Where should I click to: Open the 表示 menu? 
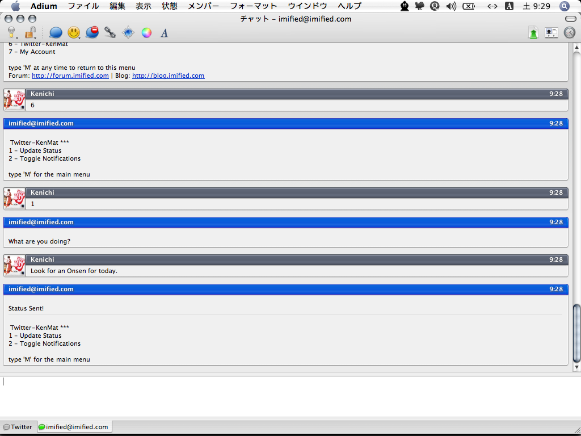pos(144,6)
